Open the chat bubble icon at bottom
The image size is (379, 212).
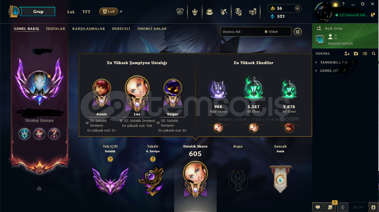coord(318,207)
